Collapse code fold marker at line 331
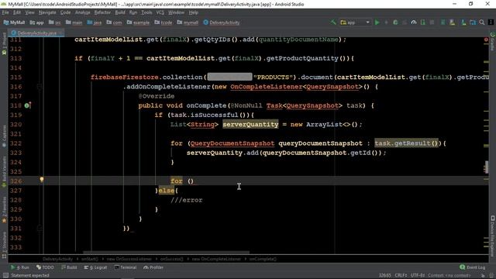Viewport: 496px width, 279px height. pyautogui.click(x=40, y=228)
